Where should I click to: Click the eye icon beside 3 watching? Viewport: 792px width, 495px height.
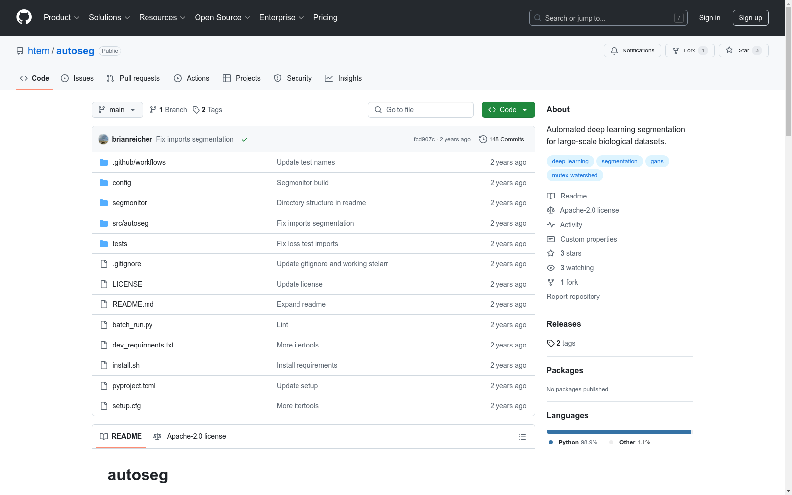coord(551,268)
